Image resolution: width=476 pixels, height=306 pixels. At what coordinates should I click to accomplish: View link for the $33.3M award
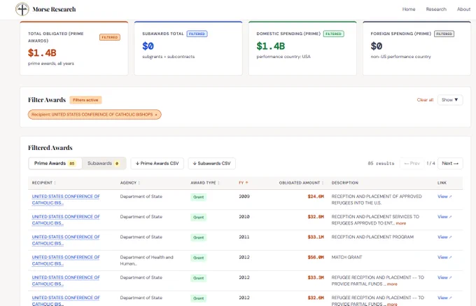point(444,277)
